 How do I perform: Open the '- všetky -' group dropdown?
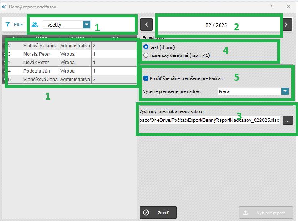[87, 25]
